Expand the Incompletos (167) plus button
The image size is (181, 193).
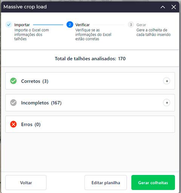click(167, 103)
